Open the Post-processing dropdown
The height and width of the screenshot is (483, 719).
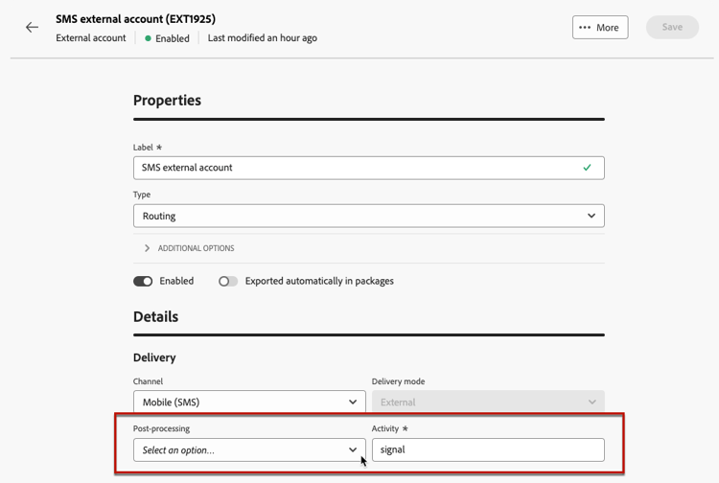click(249, 449)
